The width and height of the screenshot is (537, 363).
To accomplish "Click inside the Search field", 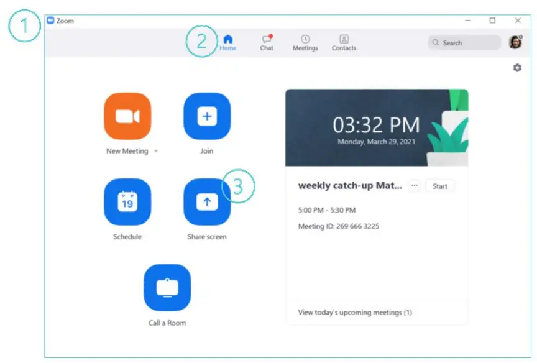I will 463,42.
